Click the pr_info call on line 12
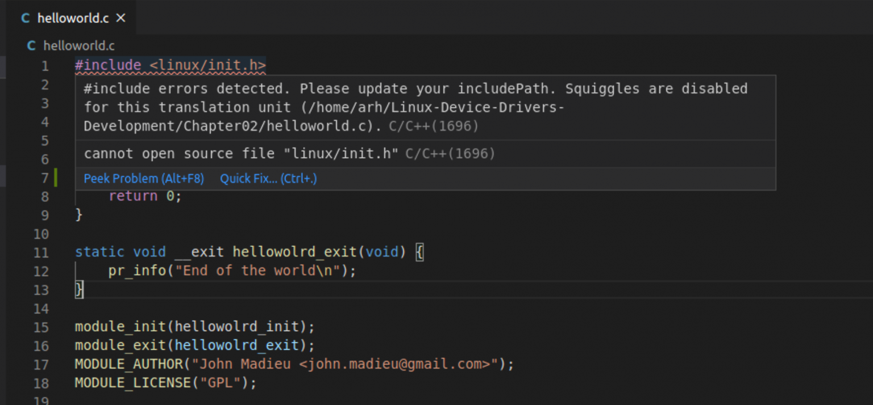Image resolution: width=873 pixels, height=405 pixels. 136,271
